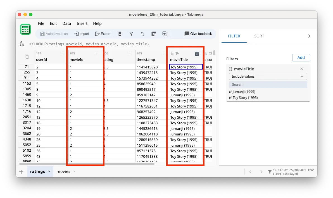Click the filter funnel toolbar icon
This screenshot has width=333, height=198.
click(131, 34)
